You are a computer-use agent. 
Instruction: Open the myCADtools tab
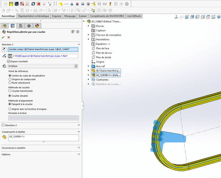click(x=134, y=16)
